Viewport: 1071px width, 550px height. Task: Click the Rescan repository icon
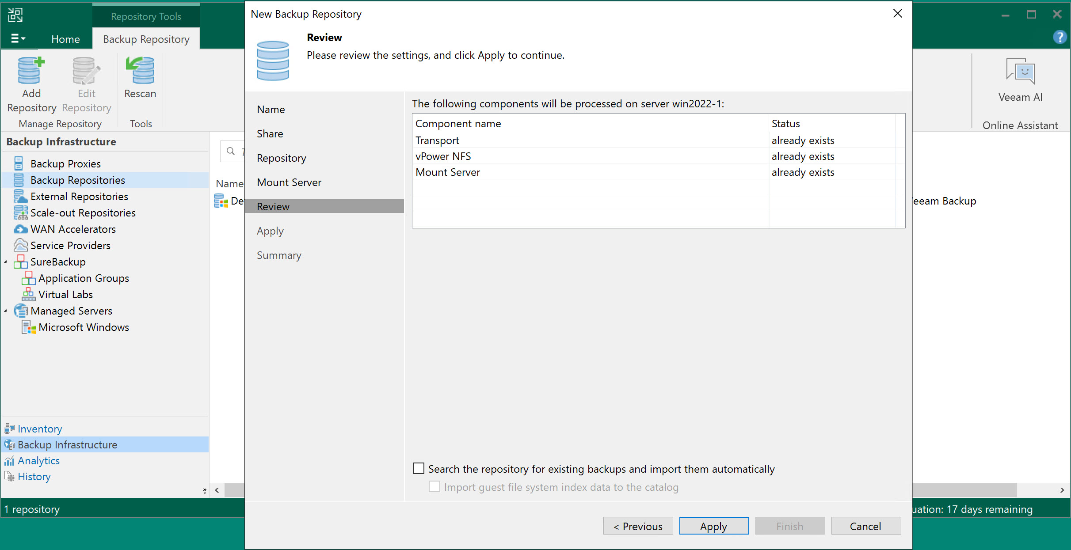point(140,71)
